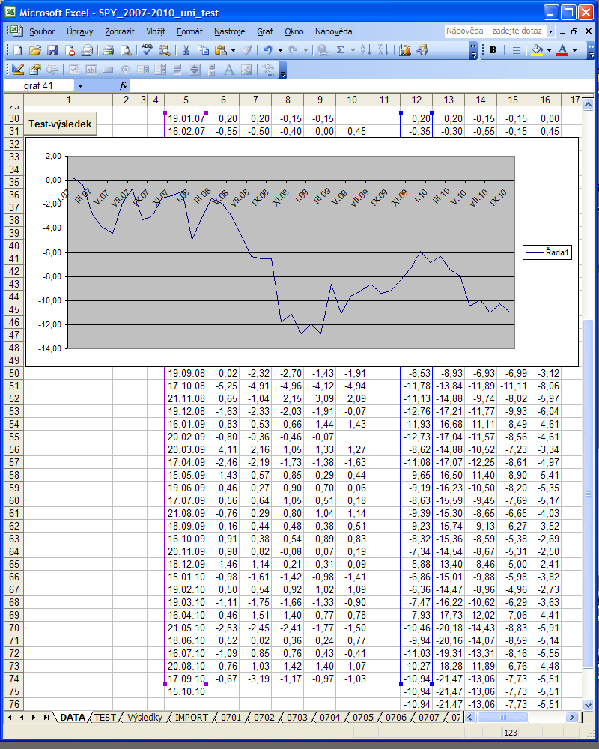
Task: Open the Name Box dropdown arrow
Action: coord(80,86)
